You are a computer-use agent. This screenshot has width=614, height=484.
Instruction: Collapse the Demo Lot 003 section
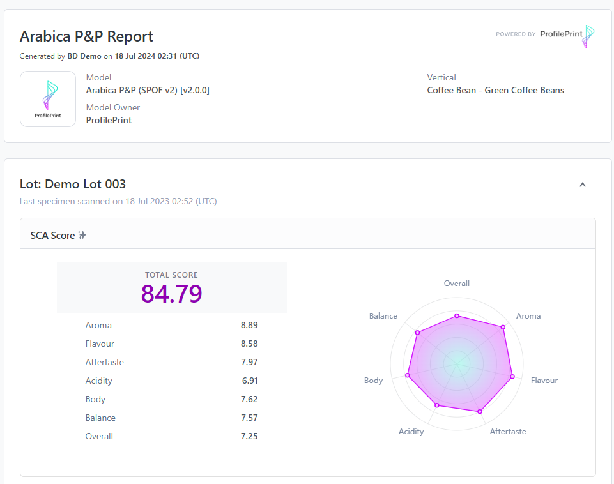coord(582,185)
